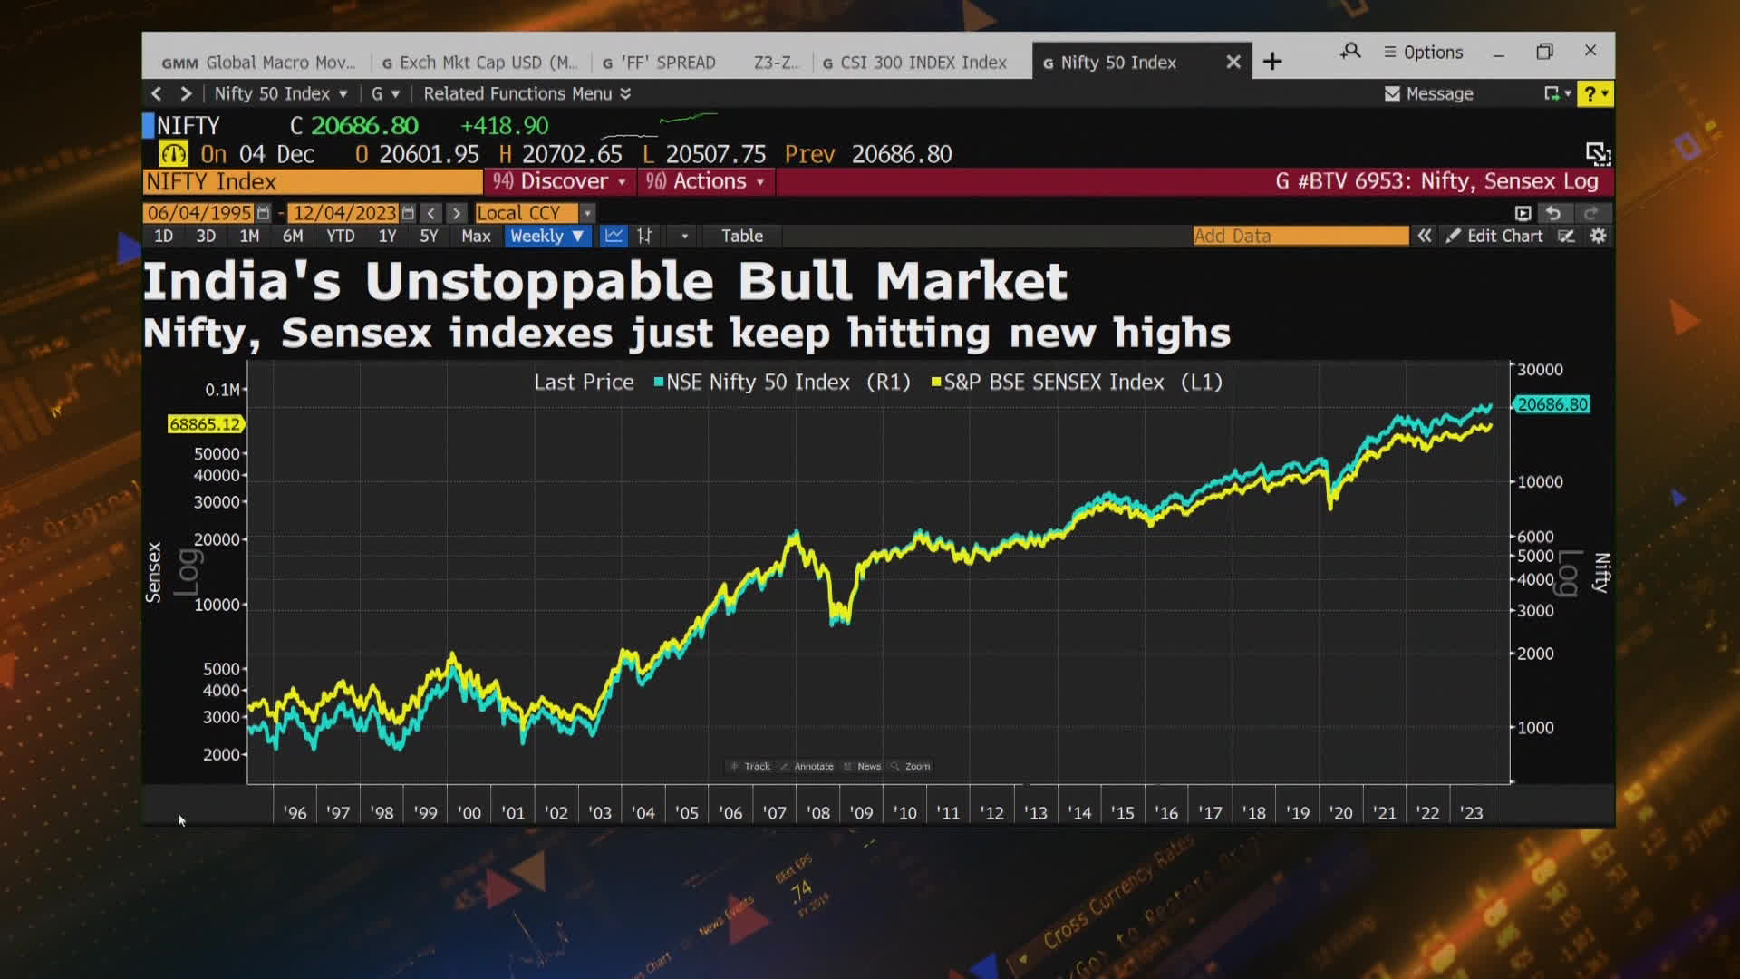Select the bar/candle chart type icon
Viewport: 1740px width, 979px height.
point(644,236)
